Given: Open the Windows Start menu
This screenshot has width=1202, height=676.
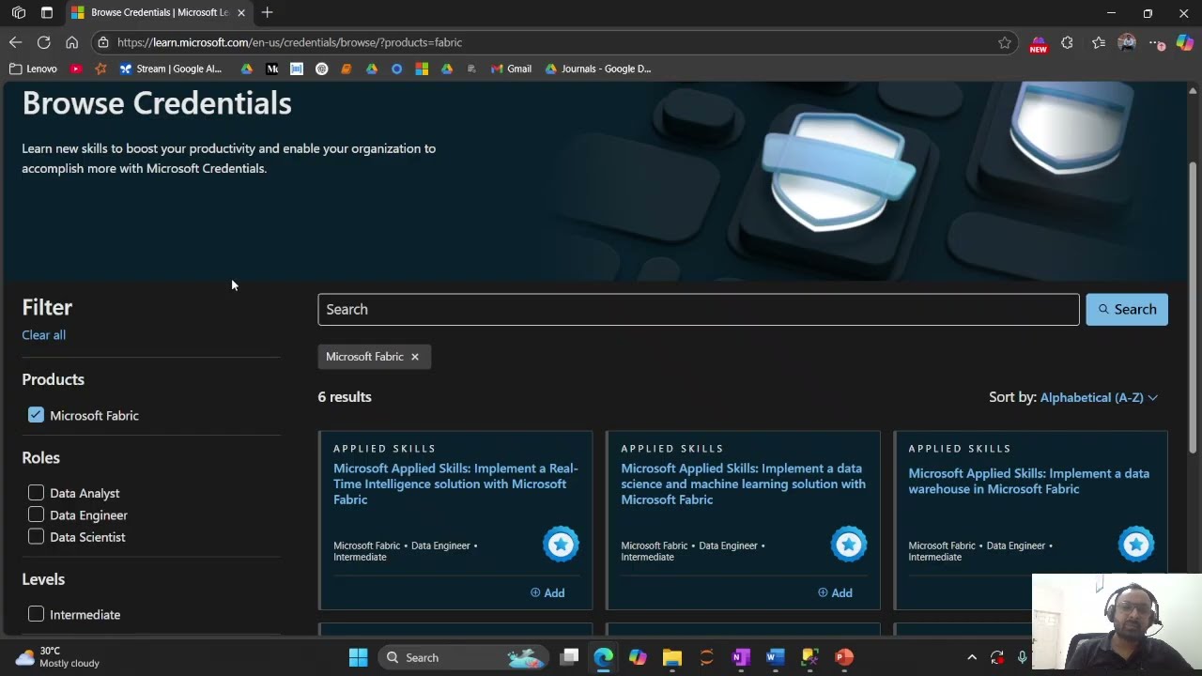Looking at the screenshot, I should (358, 657).
